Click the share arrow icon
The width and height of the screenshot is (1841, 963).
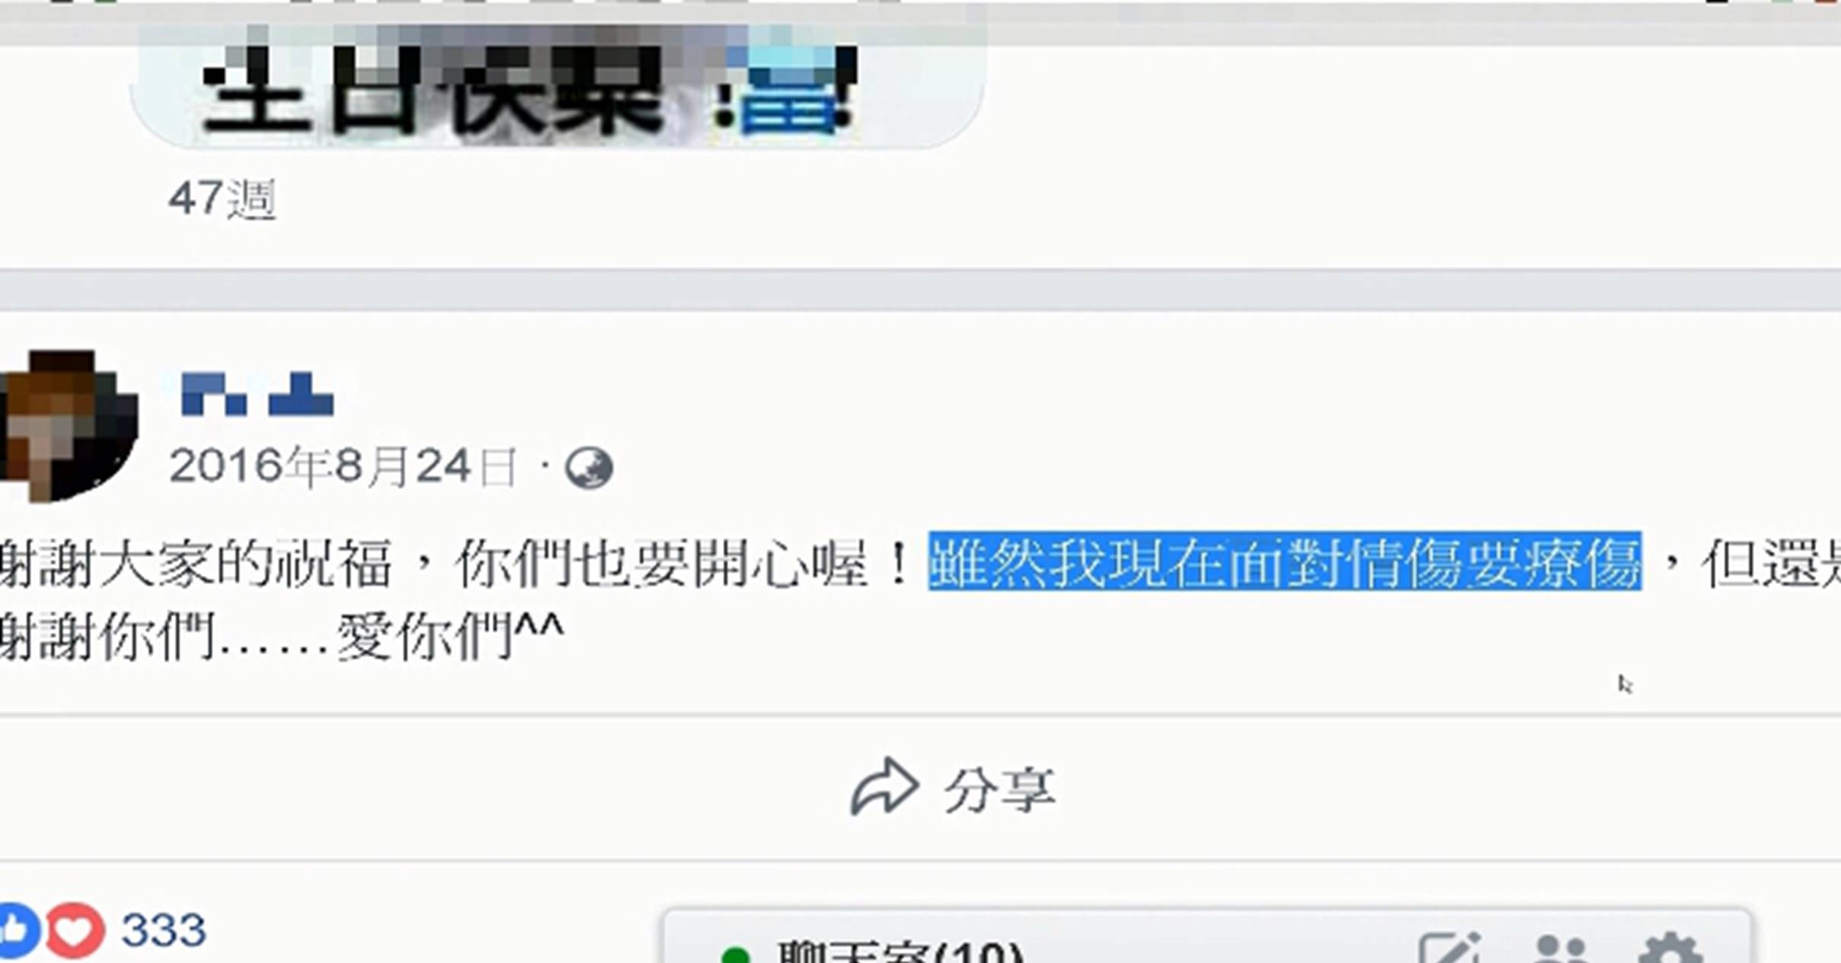pyautogui.click(x=885, y=788)
